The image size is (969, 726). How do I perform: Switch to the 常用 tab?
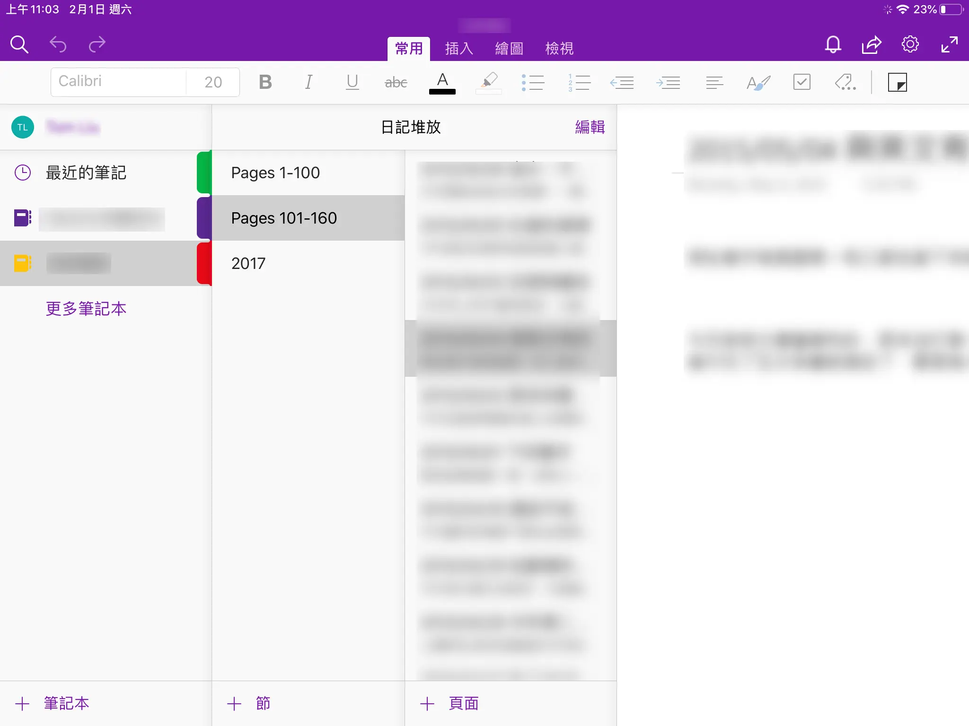coord(409,48)
